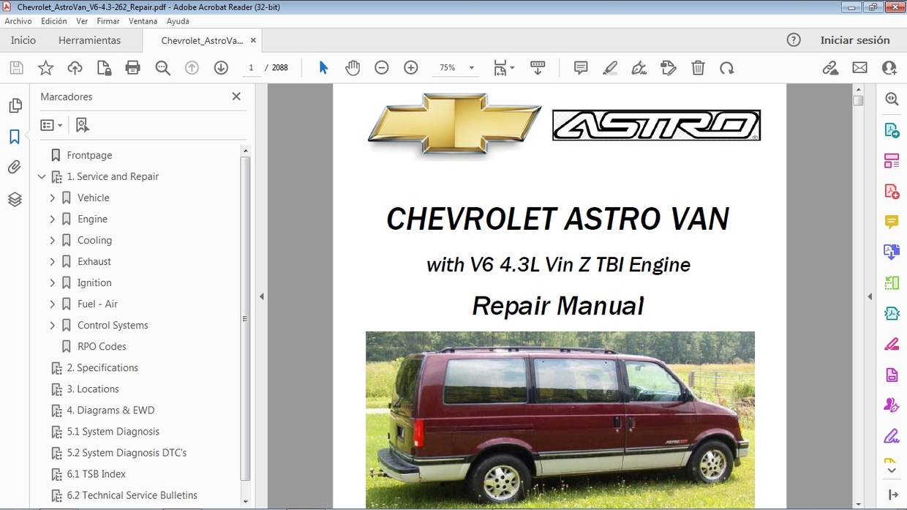Image resolution: width=907 pixels, height=510 pixels.
Task: Click the Iniciar sesión button
Action: click(856, 40)
